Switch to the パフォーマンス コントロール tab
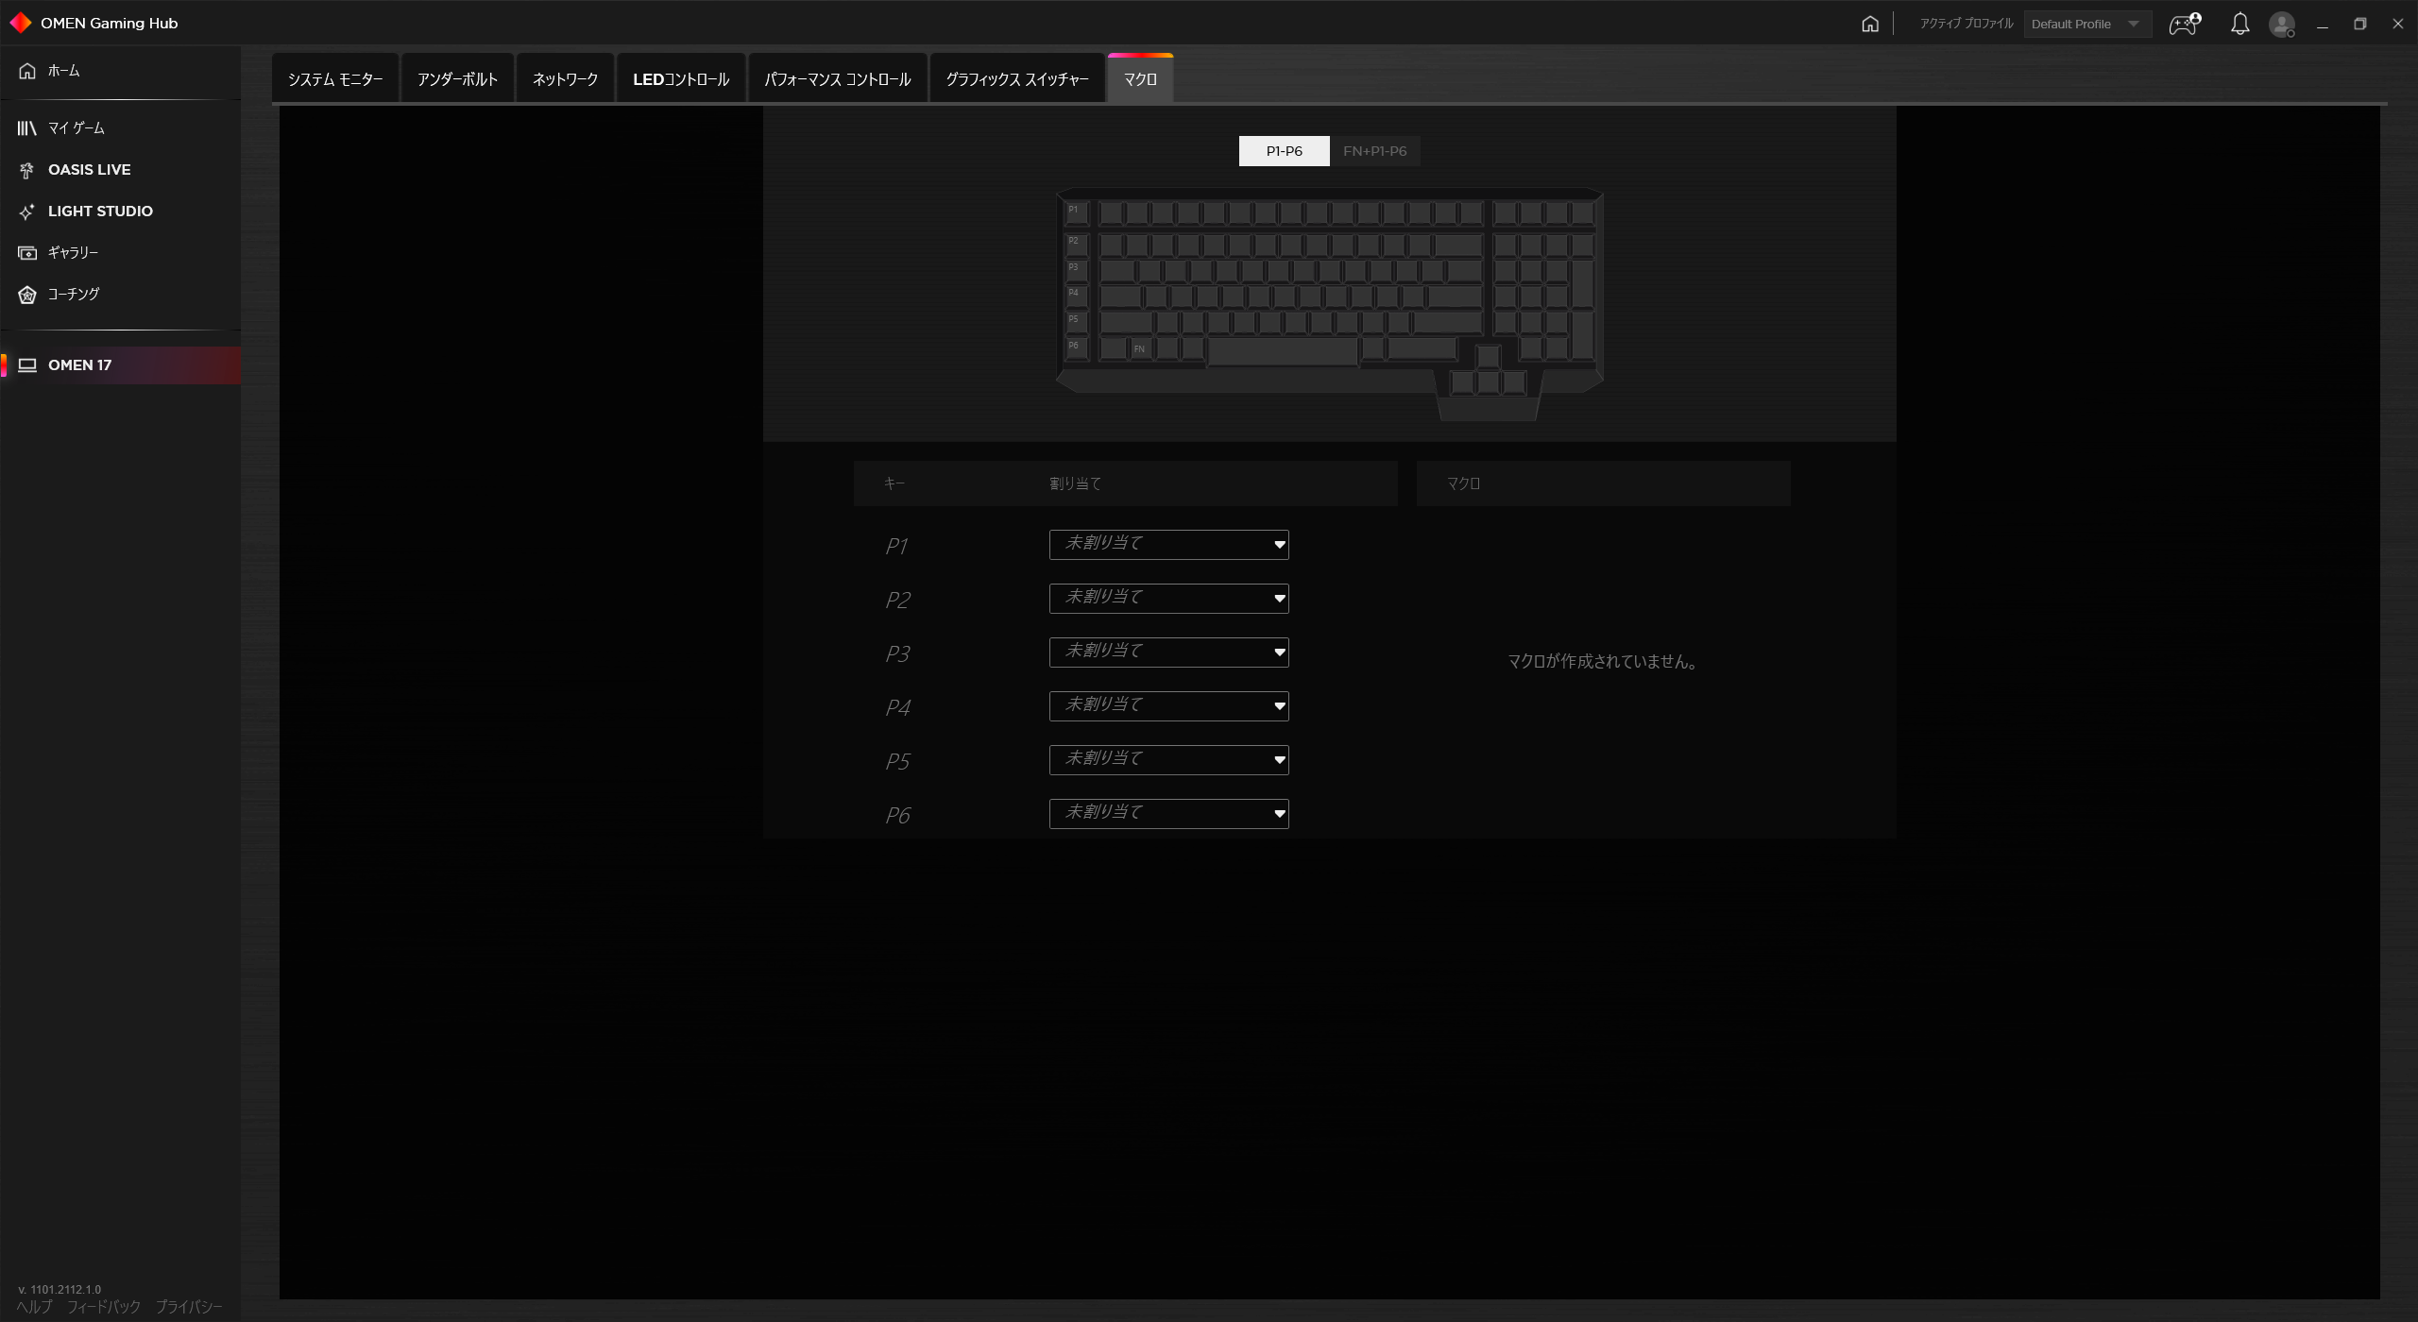Viewport: 2418px width, 1322px height. (x=838, y=79)
